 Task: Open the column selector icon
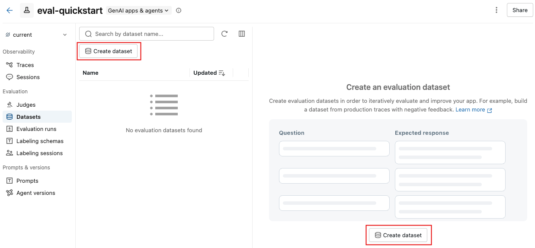pyautogui.click(x=242, y=34)
